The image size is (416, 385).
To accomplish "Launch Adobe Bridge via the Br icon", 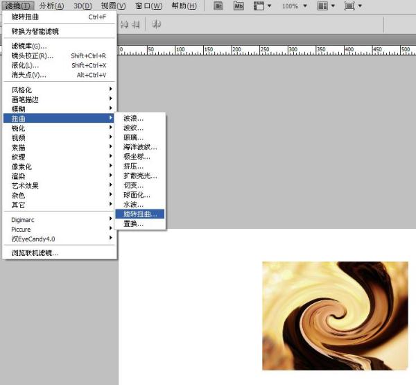I will coord(218,6).
